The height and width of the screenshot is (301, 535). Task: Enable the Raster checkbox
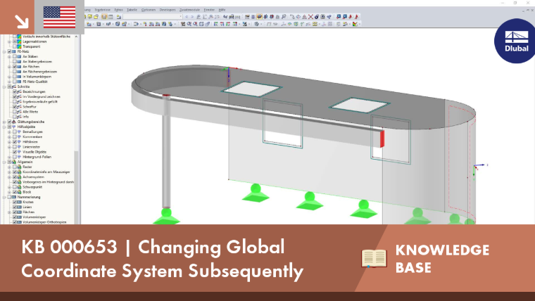point(15,167)
